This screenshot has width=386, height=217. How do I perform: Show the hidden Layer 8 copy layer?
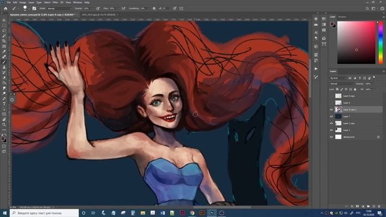pyautogui.click(x=331, y=96)
